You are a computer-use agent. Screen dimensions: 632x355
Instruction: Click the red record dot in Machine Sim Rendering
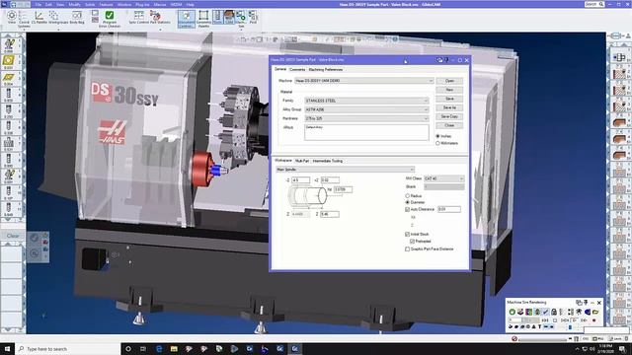(x=593, y=320)
